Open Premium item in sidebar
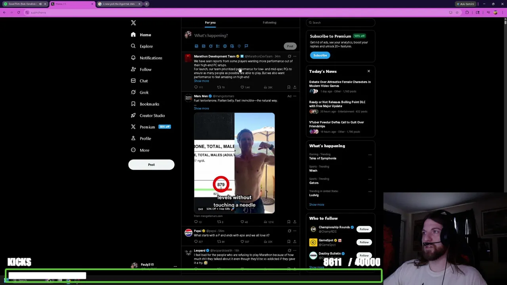The width and height of the screenshot is (507, 285). 150,127
